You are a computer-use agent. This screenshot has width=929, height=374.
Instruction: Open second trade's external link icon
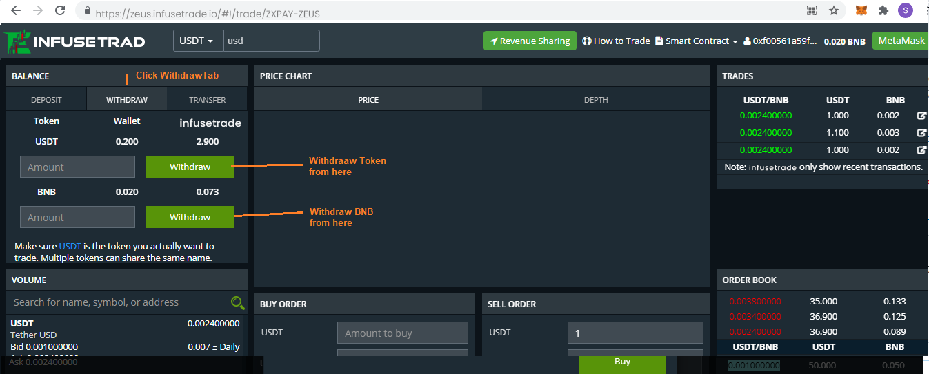coord(921,133)
